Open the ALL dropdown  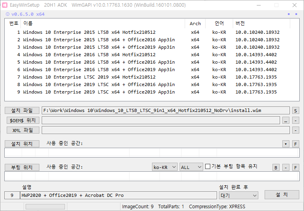(x=191, y=167)
